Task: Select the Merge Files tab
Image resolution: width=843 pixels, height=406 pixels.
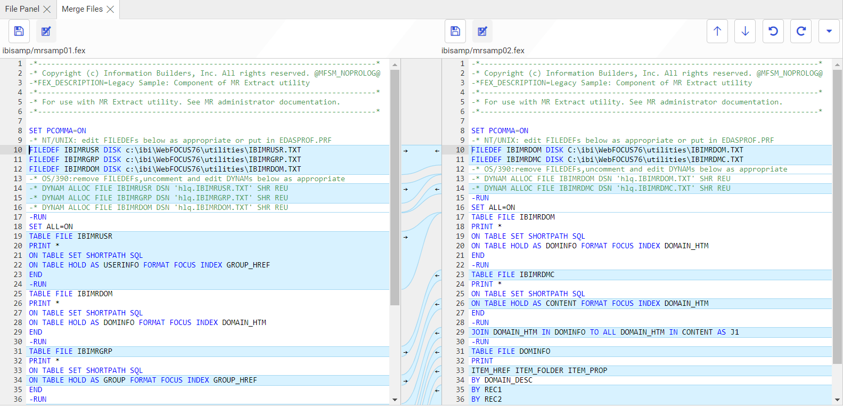Action: (x=82, y=9)
